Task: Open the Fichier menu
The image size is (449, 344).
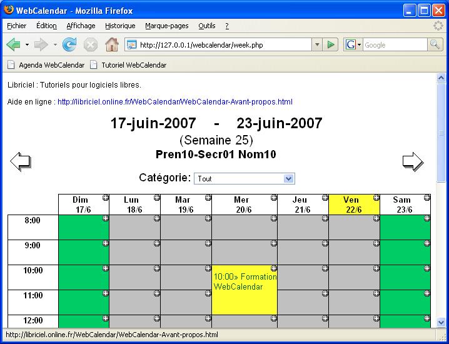Action: coord(17,26)
